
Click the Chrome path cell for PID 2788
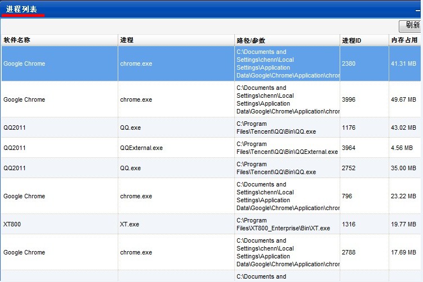click(287, 252)
